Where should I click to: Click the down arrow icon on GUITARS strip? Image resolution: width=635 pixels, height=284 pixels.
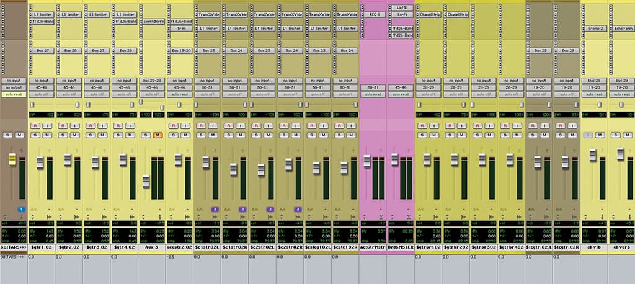coord(22,217)
